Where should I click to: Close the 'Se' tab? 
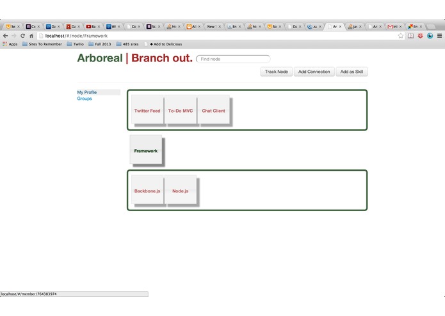pyautogui.click(x=19, y=26)
